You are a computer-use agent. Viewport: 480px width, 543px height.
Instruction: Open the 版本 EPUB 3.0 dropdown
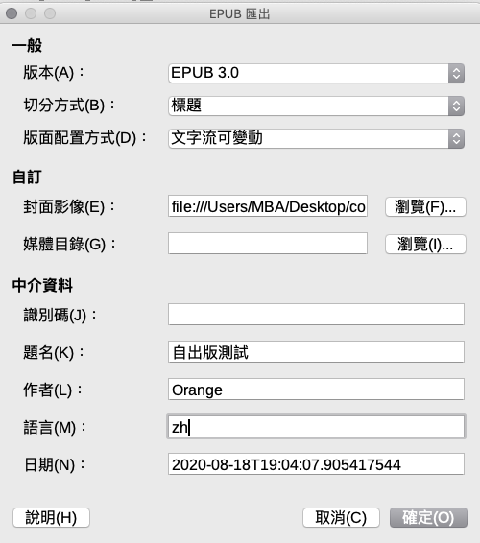click(316, 73)
